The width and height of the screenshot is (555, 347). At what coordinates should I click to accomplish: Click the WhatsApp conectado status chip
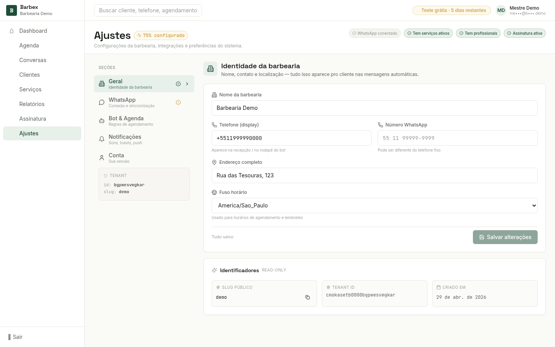(x=375, y=33)
